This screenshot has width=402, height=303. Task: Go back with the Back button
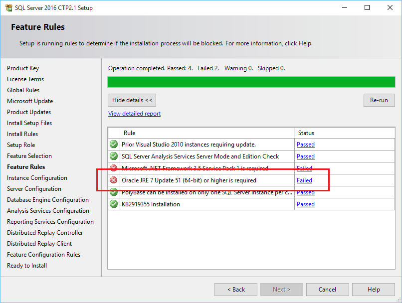click(x=236, y=290)
